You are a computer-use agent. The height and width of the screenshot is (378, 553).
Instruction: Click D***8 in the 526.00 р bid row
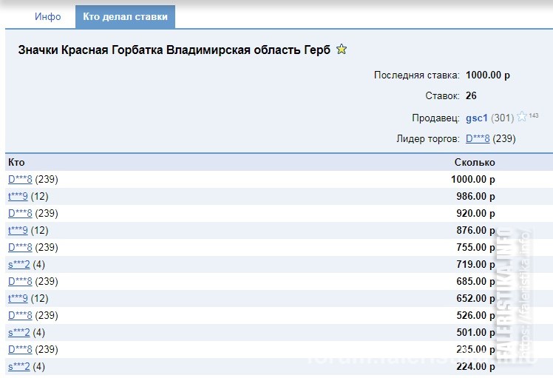pos(20,316)
